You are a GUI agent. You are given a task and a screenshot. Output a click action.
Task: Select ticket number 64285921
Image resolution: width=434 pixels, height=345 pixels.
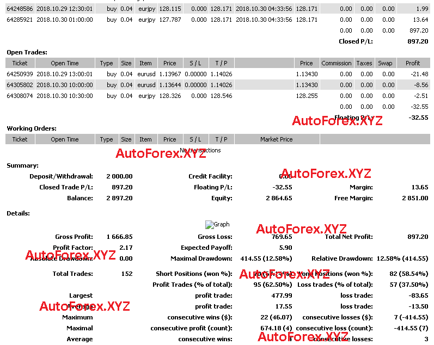(x=20, y=20)
